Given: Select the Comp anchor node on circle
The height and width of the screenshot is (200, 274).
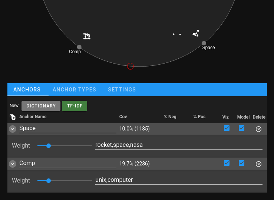Looking at the screenshot, I should click(79, 47).
